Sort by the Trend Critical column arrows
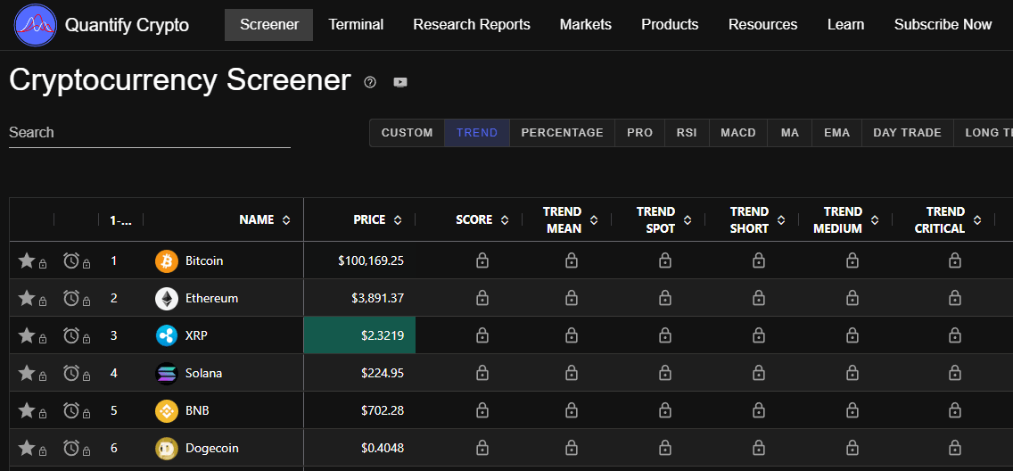Viewport: 1013px width, 471px height. click(976, 220)
